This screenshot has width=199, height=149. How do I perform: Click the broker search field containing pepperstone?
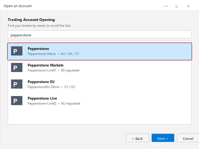click(99, 34)
